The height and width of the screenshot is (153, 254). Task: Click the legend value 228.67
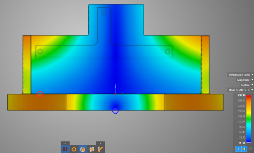click(242, 106)
